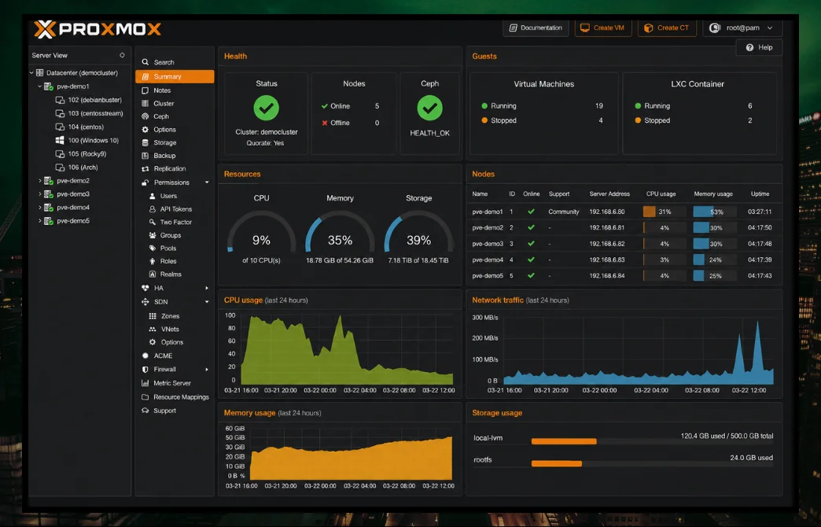Expand the Firewall submenu arrow
The width and height of the screenshot is (821, 527).
[207, 370]
